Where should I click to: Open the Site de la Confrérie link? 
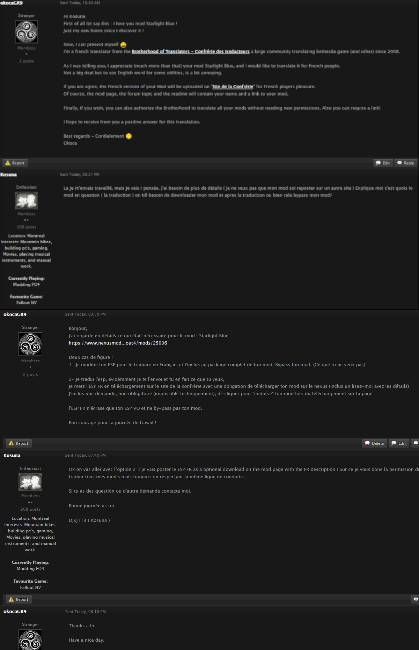click(233, 87)
